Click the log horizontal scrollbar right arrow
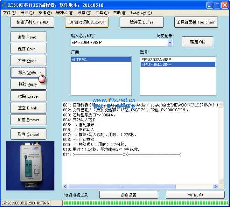 pos(216,187)
